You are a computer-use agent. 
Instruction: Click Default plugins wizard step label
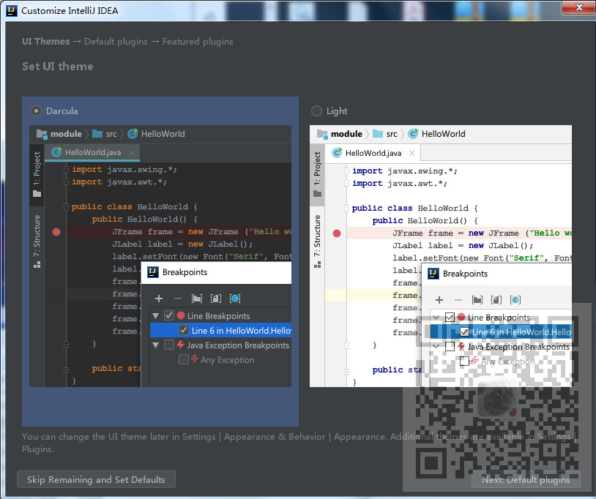click(x=116, y=42)
